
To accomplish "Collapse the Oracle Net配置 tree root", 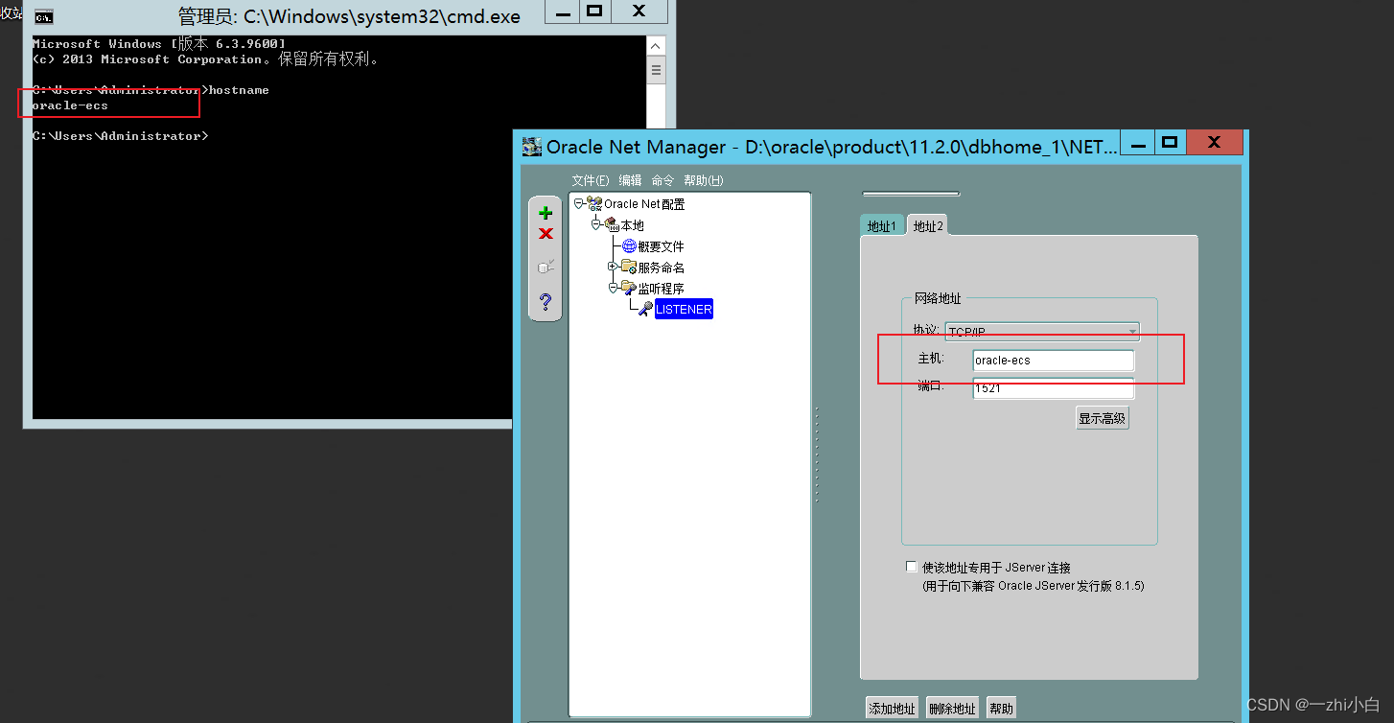I will click(x=579, y=203).
